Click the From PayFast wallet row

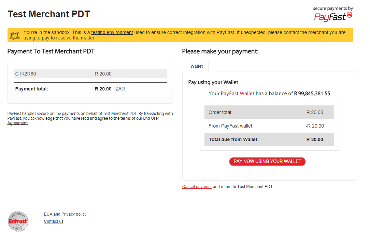pos(269,126)
